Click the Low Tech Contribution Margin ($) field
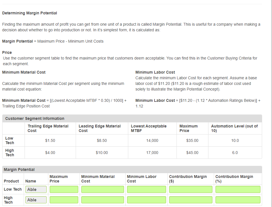This screenshot has height=207, width=272. coord(190,189)
